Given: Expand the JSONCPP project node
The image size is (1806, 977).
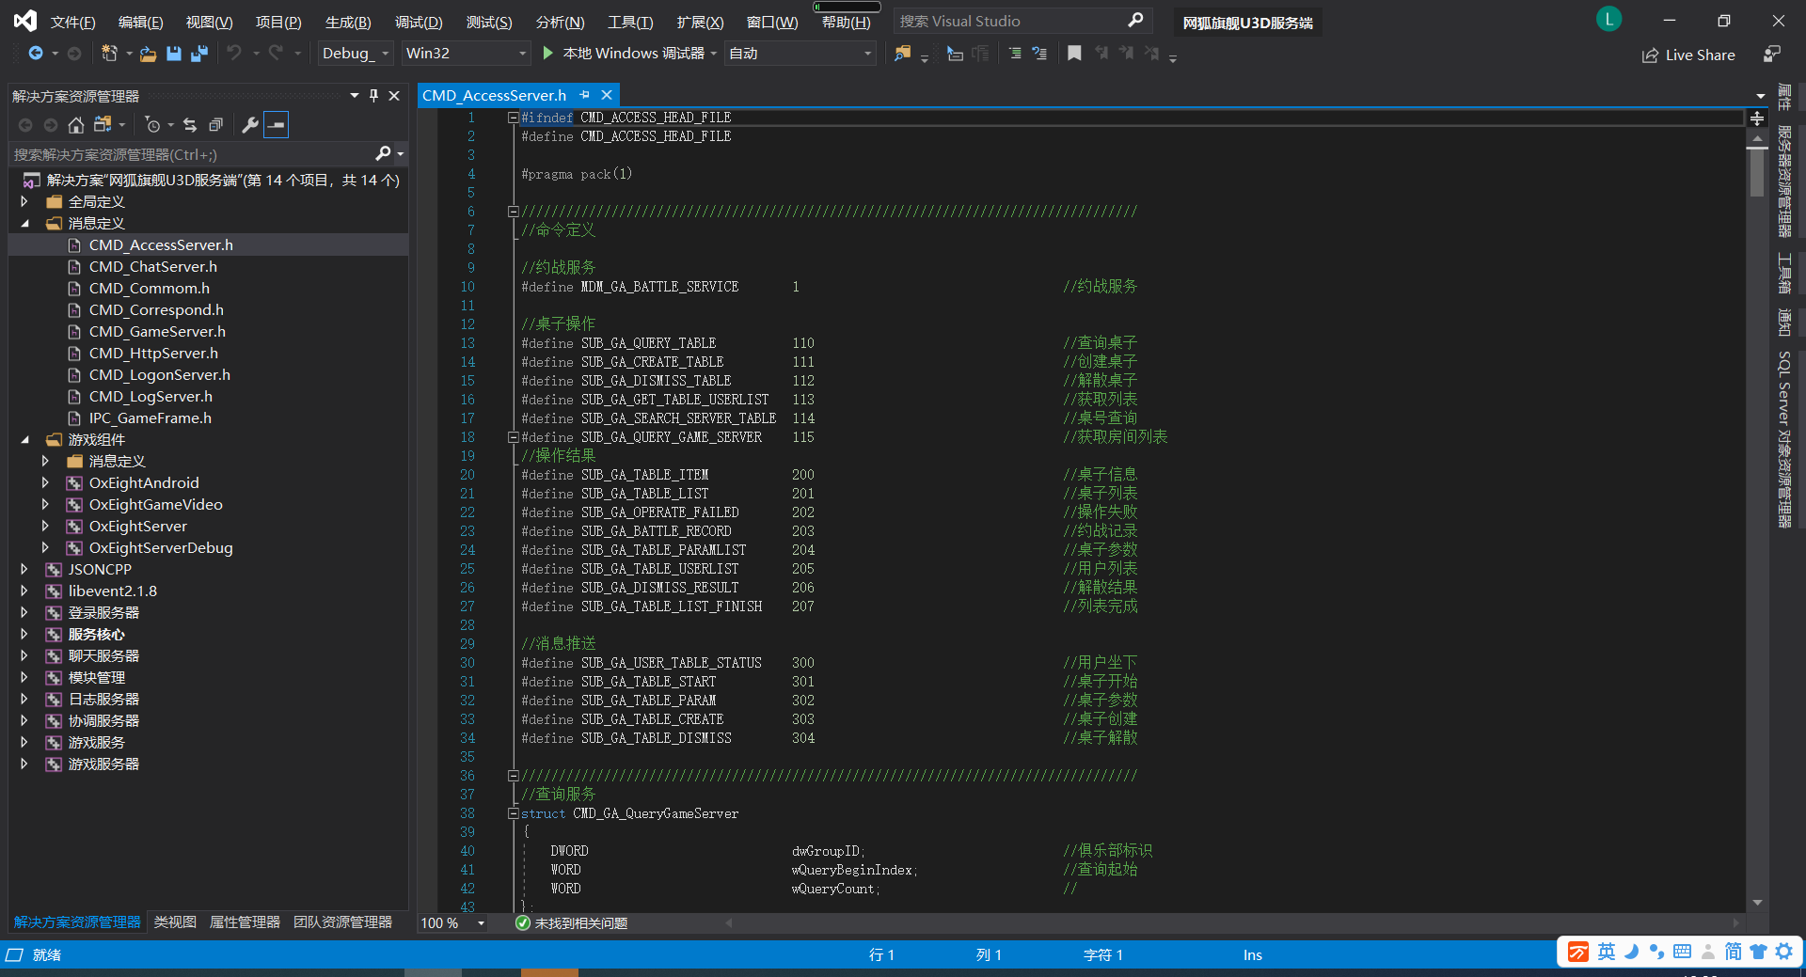Looking at the screenshot, I should coord(24,569).
